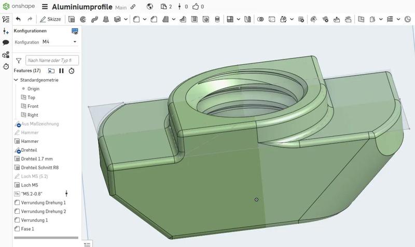Image resolution: width=415 pixels, height=247 pixels.
Task: Select the Hole tool
Action: click(205, 19)
